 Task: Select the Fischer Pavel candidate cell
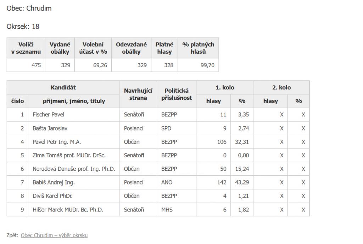(74, 115)
